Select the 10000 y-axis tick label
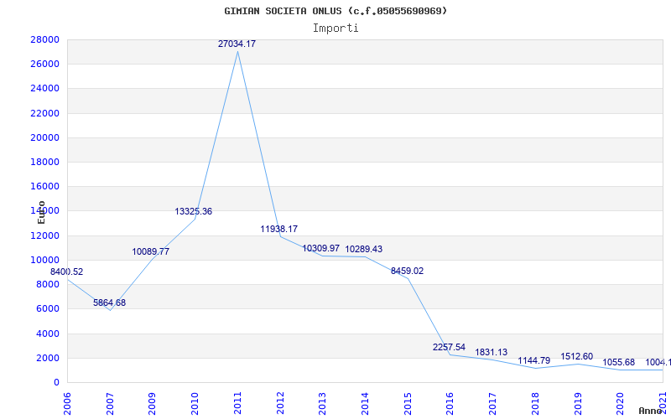 pyautogui.click(x=44, y=260)
